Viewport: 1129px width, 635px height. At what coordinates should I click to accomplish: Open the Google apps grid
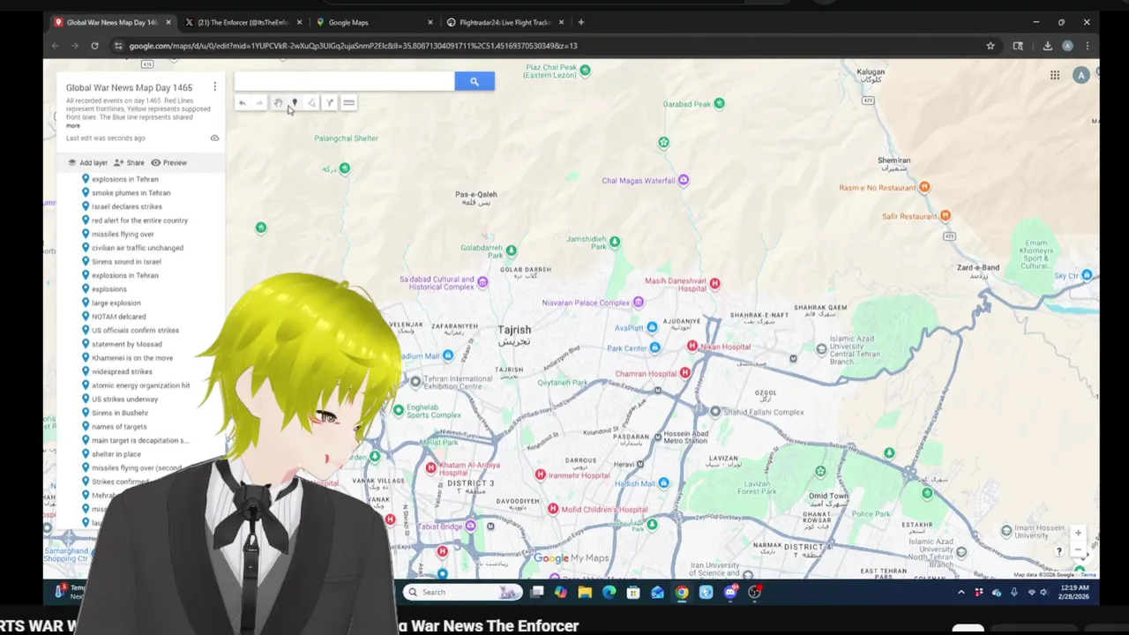click(1055, 76)
